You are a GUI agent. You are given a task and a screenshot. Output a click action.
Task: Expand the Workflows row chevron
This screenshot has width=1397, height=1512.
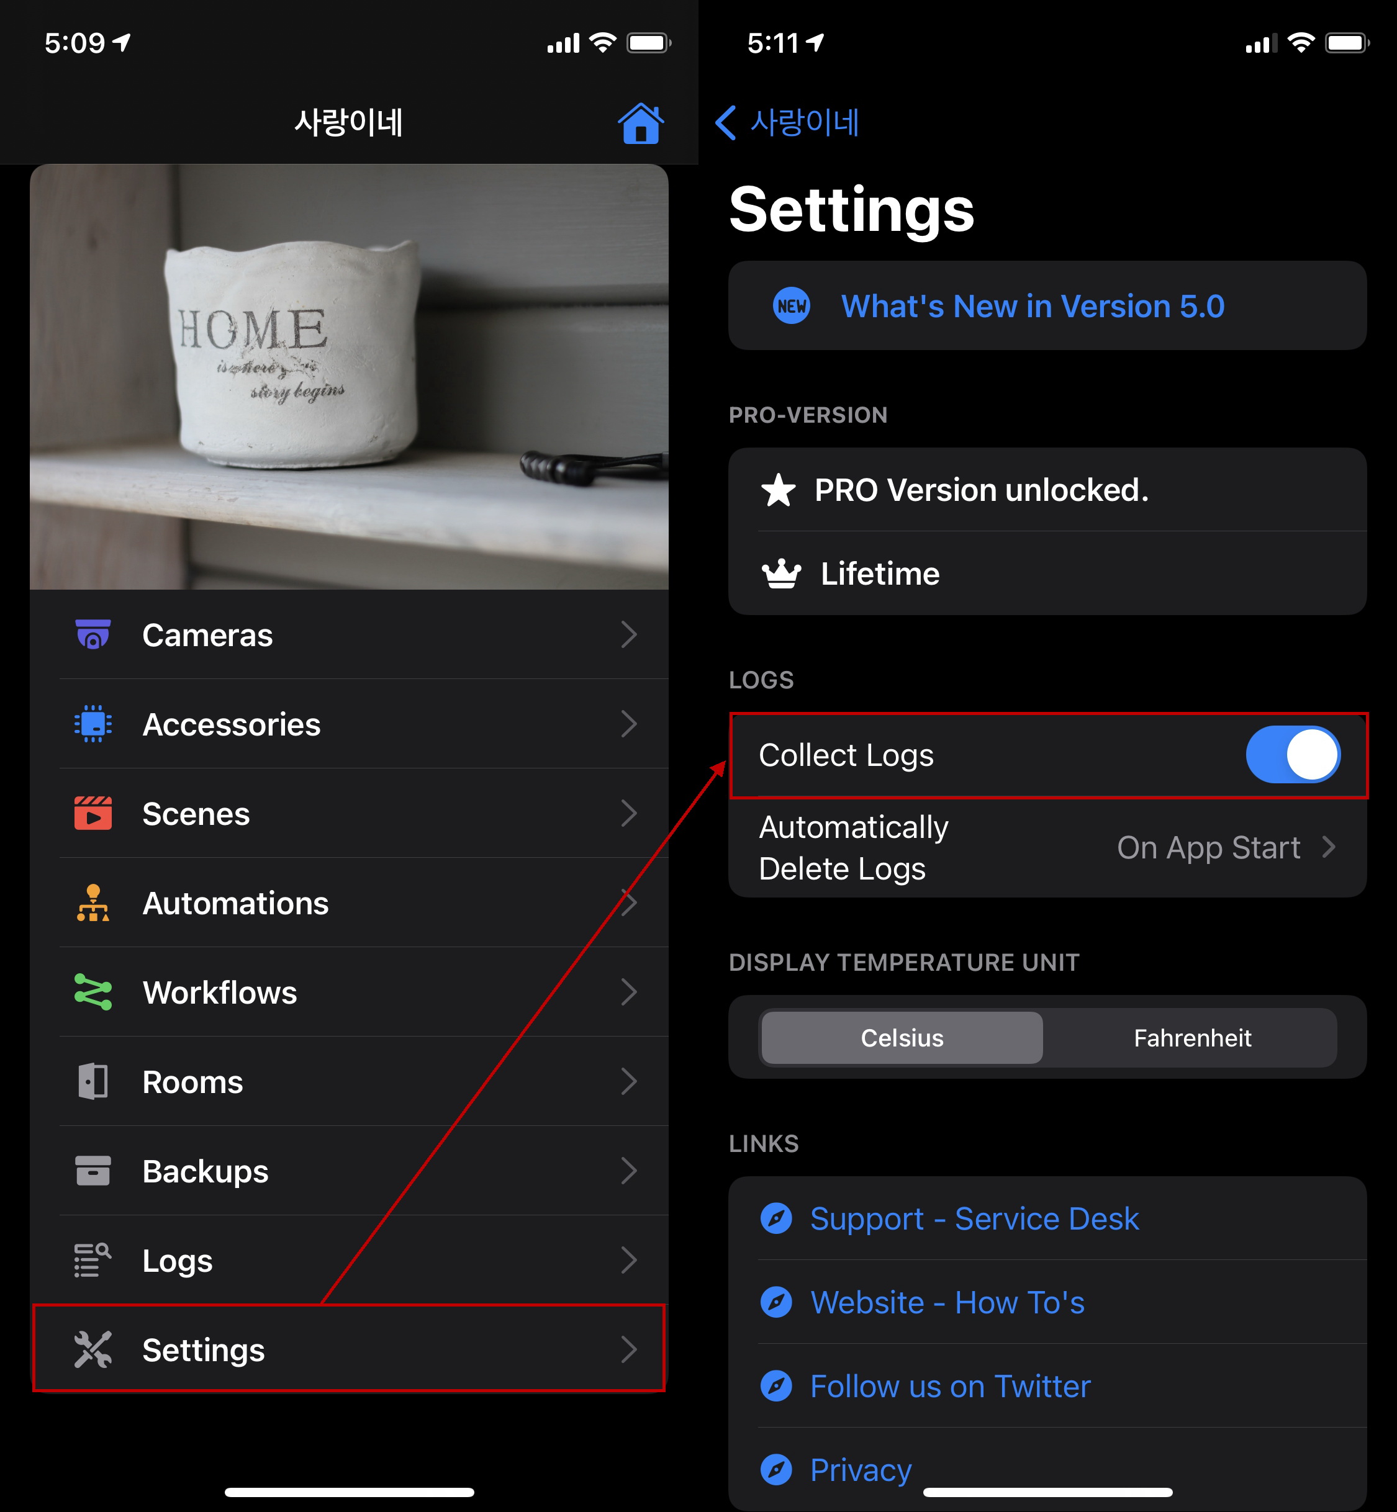point(628,992)
